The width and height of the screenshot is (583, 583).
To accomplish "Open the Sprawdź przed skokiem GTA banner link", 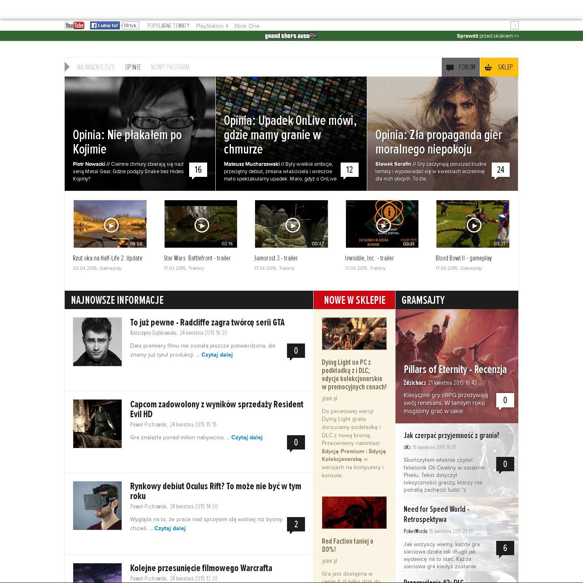I will tap(487, 36).
